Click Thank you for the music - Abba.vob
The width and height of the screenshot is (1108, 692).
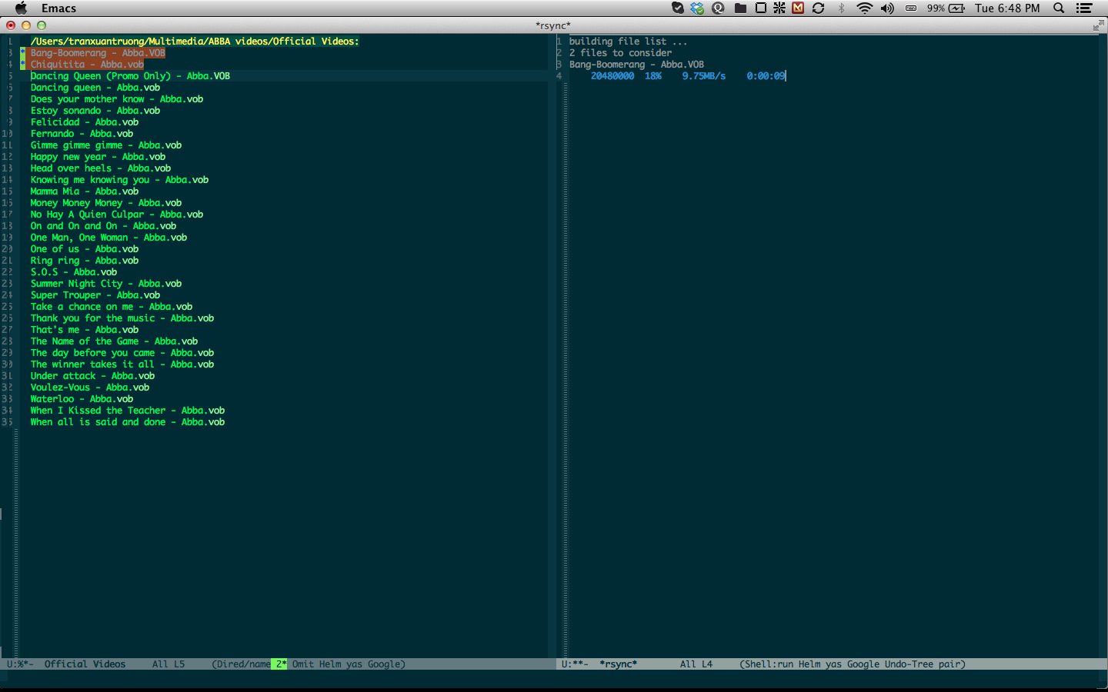coord(122,318)
